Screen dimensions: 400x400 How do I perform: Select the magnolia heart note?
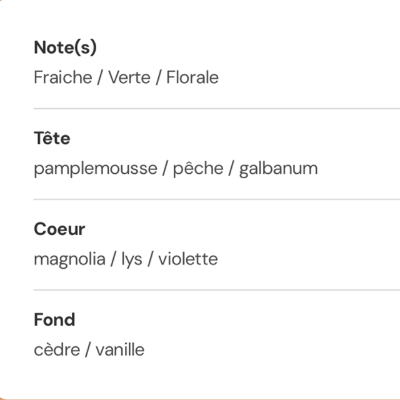point(69,259)
